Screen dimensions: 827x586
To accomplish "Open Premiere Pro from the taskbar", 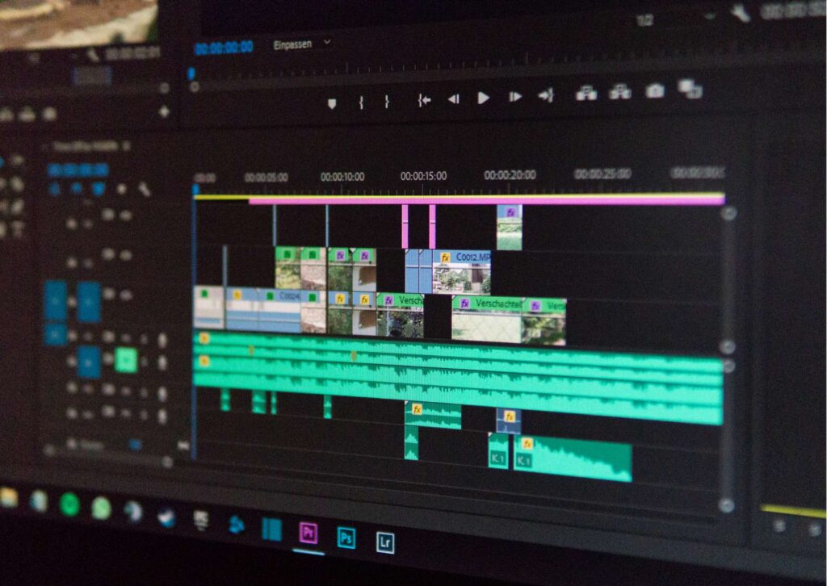I will (309, 534).
